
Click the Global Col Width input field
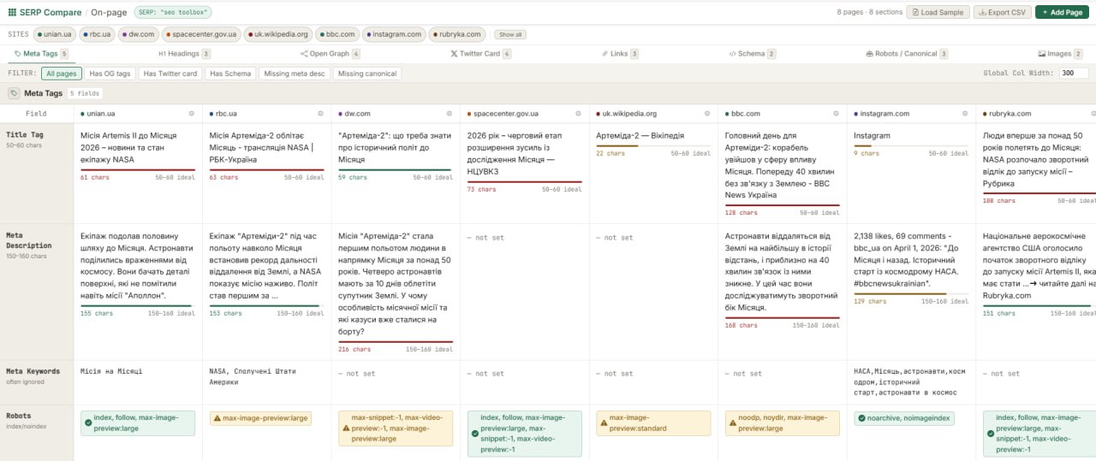click(1072, 74)
